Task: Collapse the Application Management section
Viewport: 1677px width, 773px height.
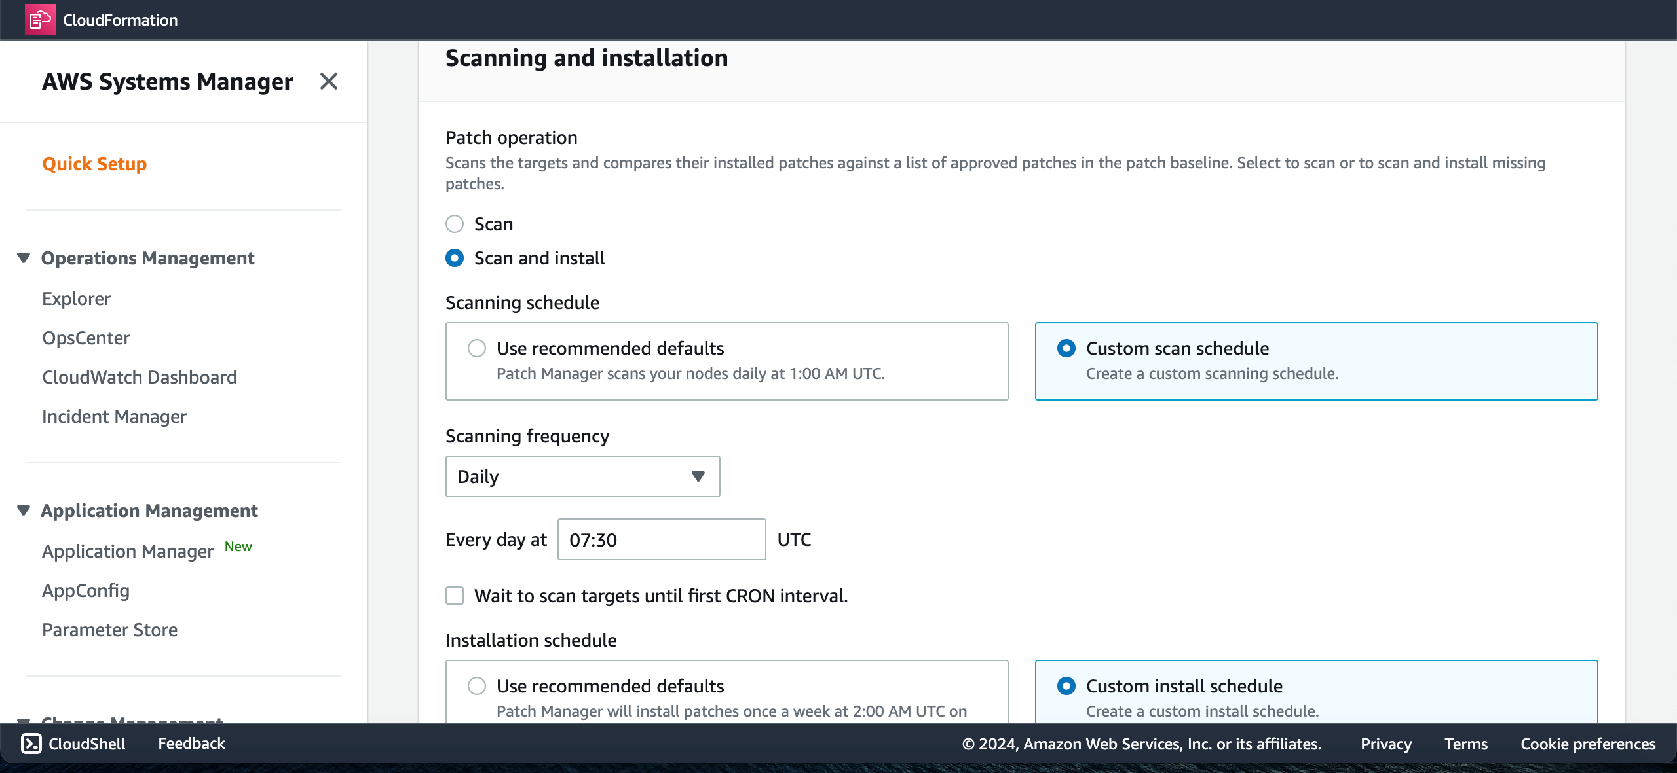Action: tap(24, 511)
